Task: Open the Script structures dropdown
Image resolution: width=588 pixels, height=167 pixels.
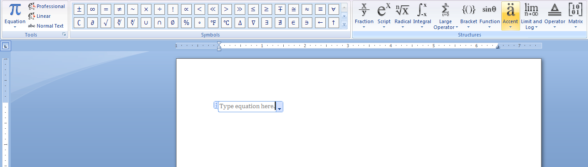Action: click(x=384, y=16)
